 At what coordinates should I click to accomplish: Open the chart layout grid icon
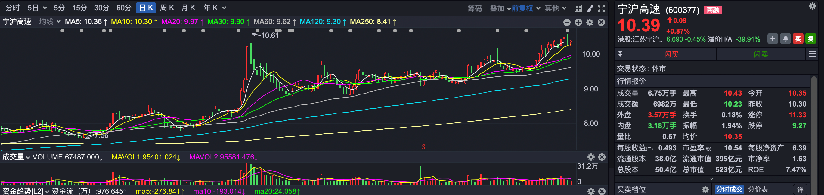[x=578, y=8]
